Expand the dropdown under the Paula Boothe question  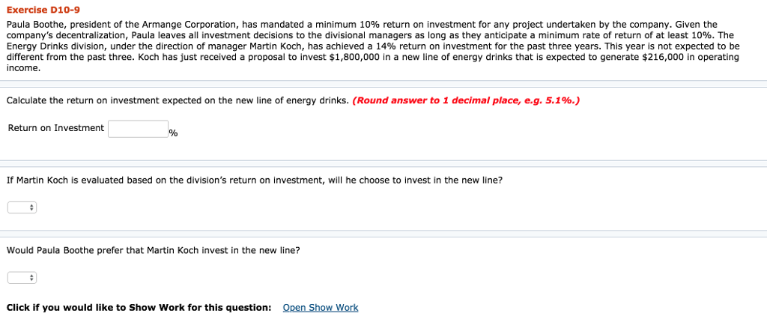pyautogui.click(x=22, y=278)
